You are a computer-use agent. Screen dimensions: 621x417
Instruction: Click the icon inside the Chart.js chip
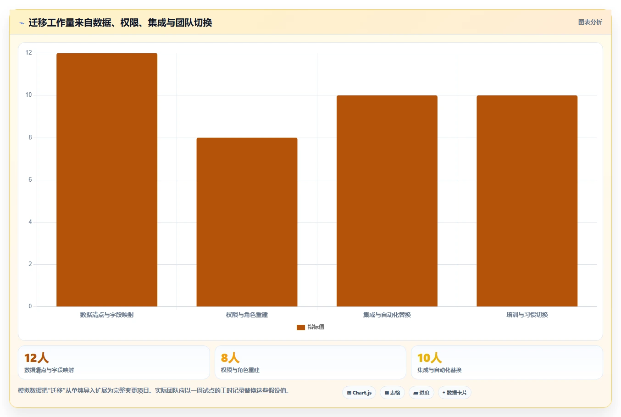(x=349, y=393)
